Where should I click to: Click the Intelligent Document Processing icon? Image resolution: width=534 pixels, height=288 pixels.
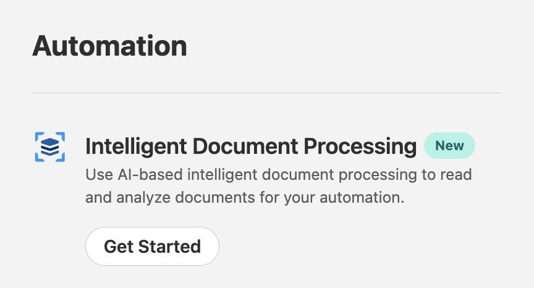click(50, 147)
